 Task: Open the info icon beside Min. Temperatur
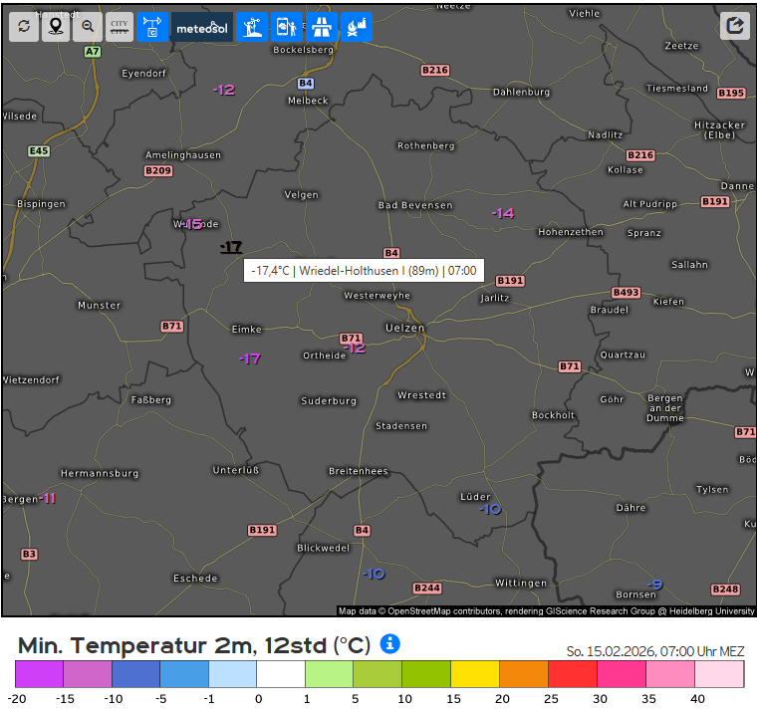click(390, 644)
